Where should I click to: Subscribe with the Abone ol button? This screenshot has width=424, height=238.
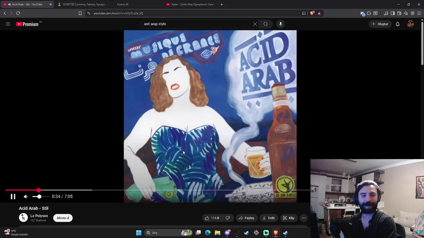[63, 218]
